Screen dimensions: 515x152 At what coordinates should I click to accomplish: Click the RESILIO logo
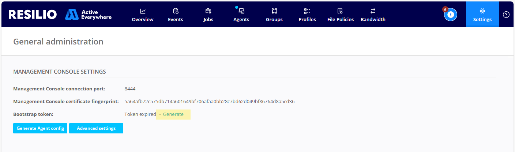[x=33, y=15]
